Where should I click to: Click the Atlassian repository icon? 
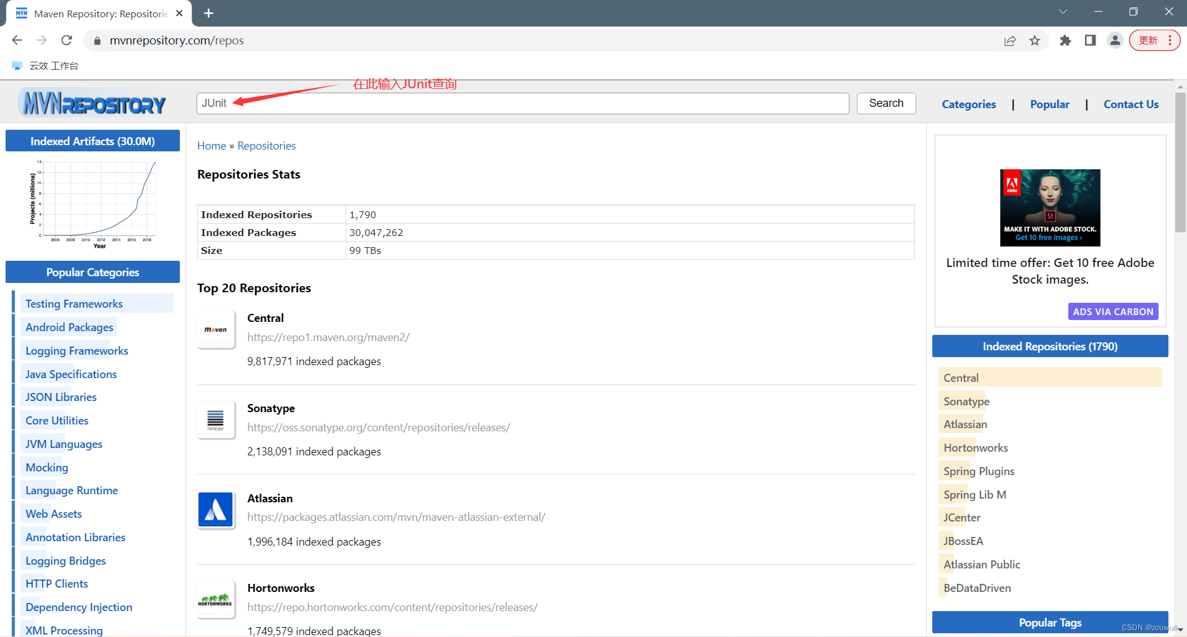(216, 510)
